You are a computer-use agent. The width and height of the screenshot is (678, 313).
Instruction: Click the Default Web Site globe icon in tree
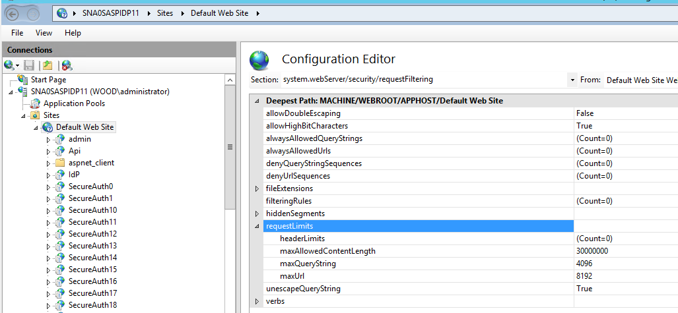pyautogui.click(x=48, y=127)
